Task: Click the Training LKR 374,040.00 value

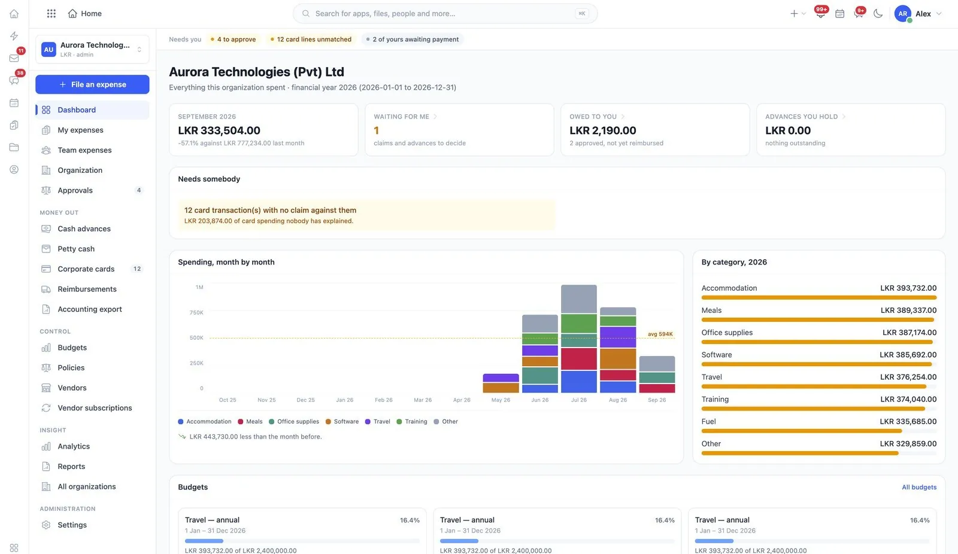Action: pos(908,399)
